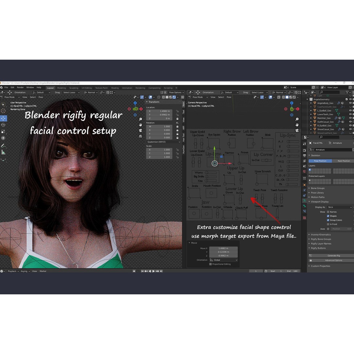Open the Display As Stick dropdown

(x=340, y=207)
